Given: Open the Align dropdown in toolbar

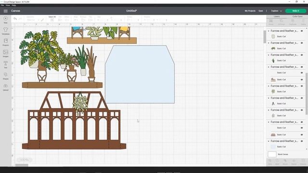Looking at the screenshot, I should pos(76,19).
